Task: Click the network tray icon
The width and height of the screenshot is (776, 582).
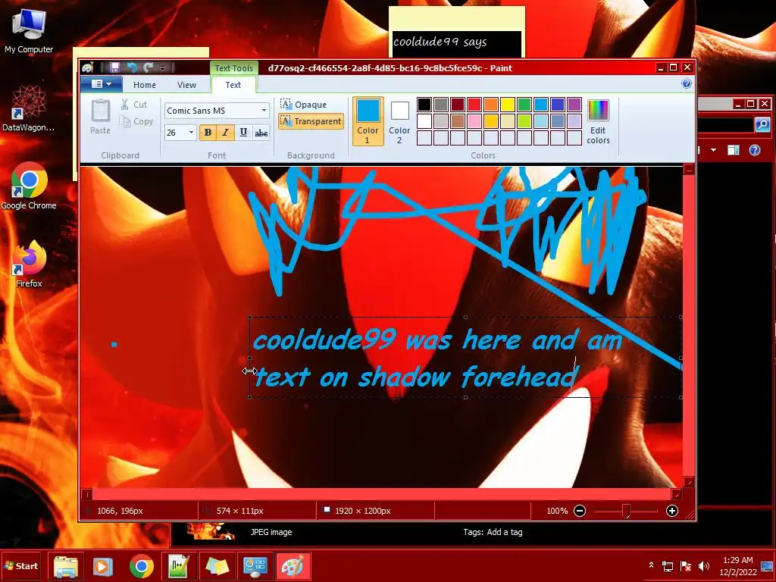Action: coord(668,565)
